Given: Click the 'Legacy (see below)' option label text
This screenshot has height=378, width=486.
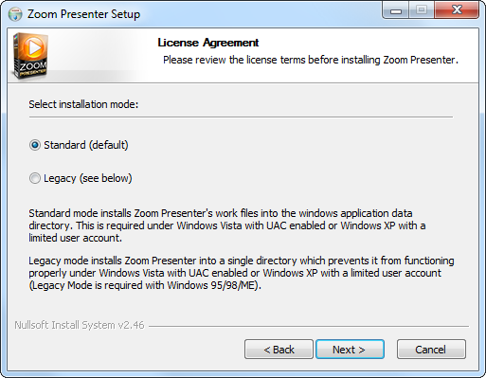Looking at the screenshot, I should pyautogui.click(x=88, y=178).
